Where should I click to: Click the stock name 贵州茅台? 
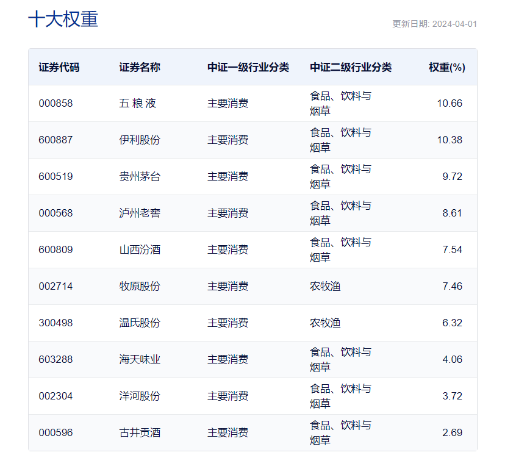[x=140, y=176]
